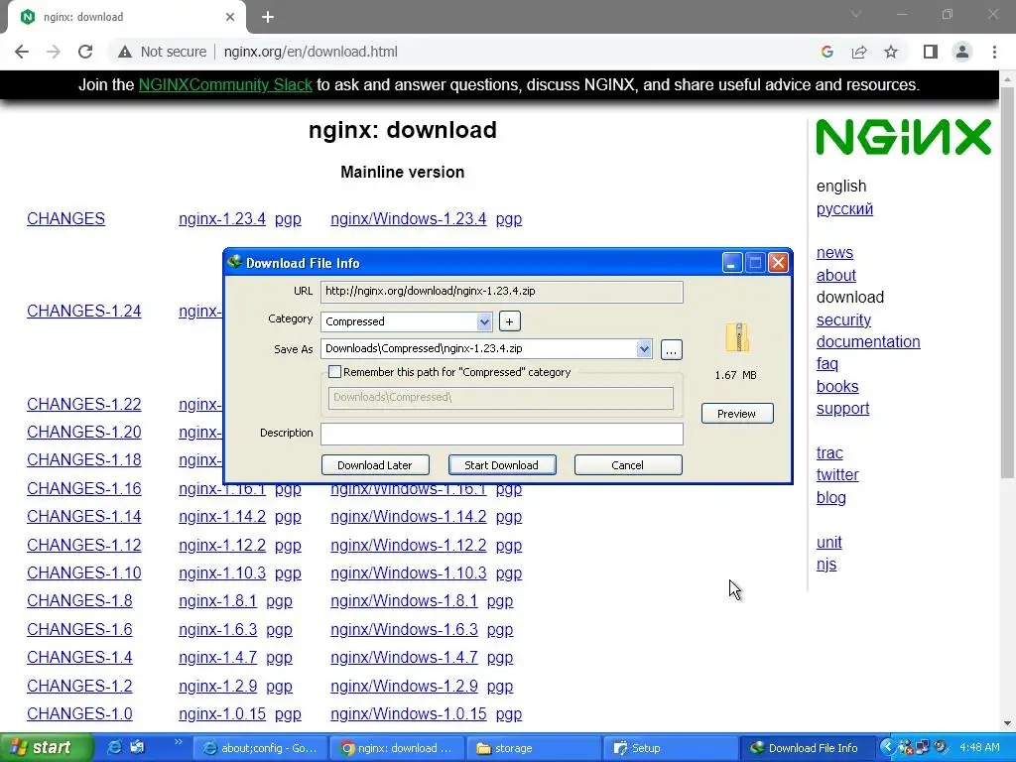The height and width of the screenshot is (762, 1016).
Task: Cancel the download dialog
Action: point(628,465)
